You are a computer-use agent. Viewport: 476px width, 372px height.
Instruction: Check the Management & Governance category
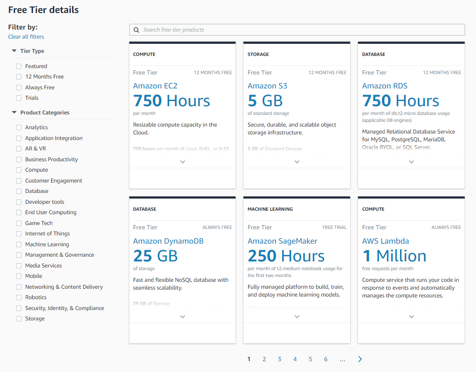coord(19,255)
